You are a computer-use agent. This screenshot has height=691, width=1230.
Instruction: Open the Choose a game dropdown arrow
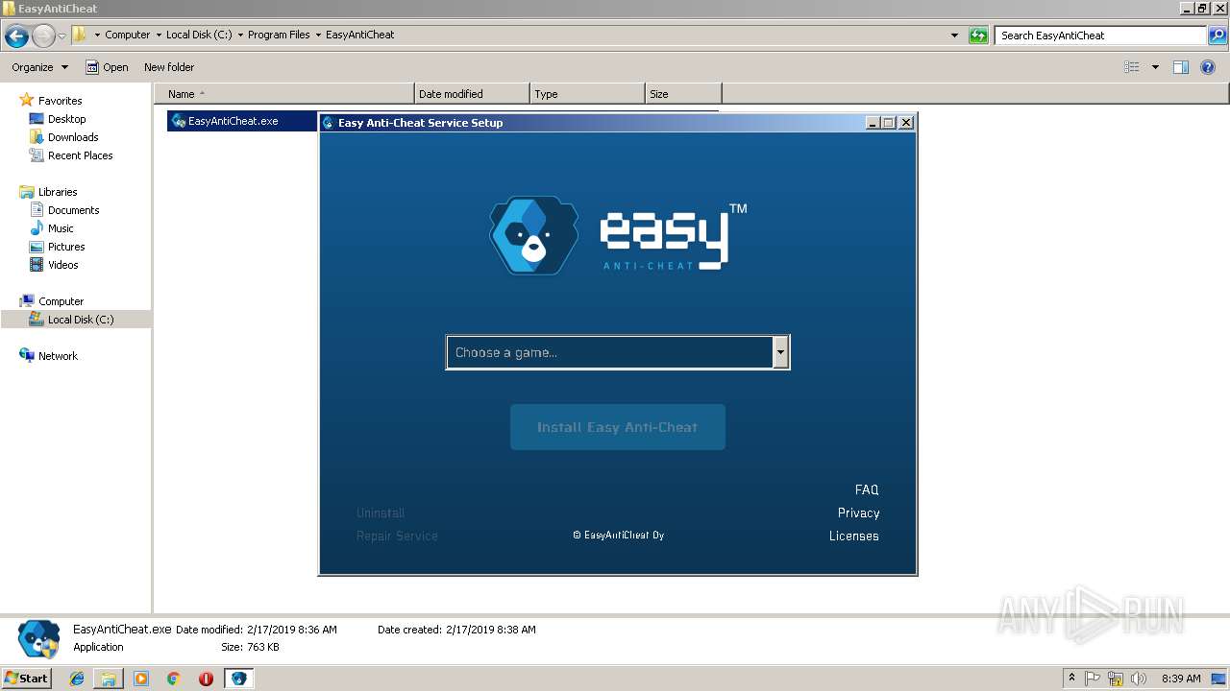(x=780, y=352)
